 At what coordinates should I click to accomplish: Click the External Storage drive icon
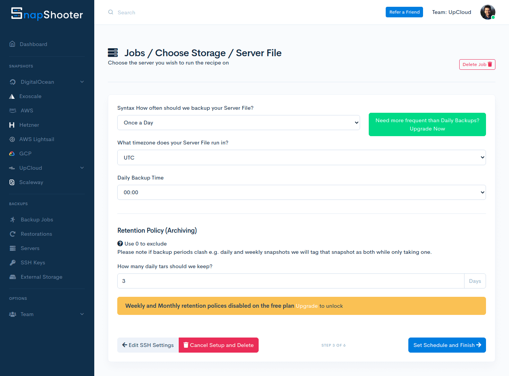pyautogui.click(x=13, y=277)
